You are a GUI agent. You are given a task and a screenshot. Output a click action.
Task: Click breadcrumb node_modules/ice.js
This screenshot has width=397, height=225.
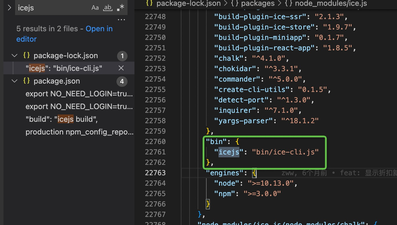click(331, 3)
